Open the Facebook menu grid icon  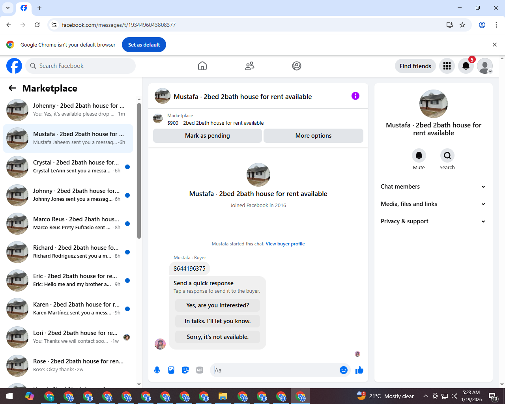coord(447,66)
